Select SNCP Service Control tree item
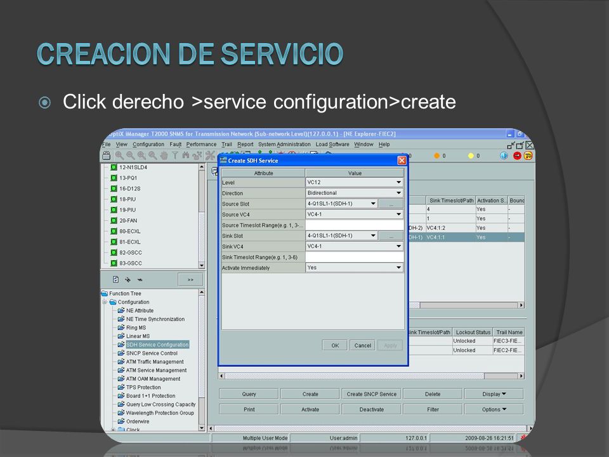The height and width of the screenshot is (457, 609). [x=152, y=353]
